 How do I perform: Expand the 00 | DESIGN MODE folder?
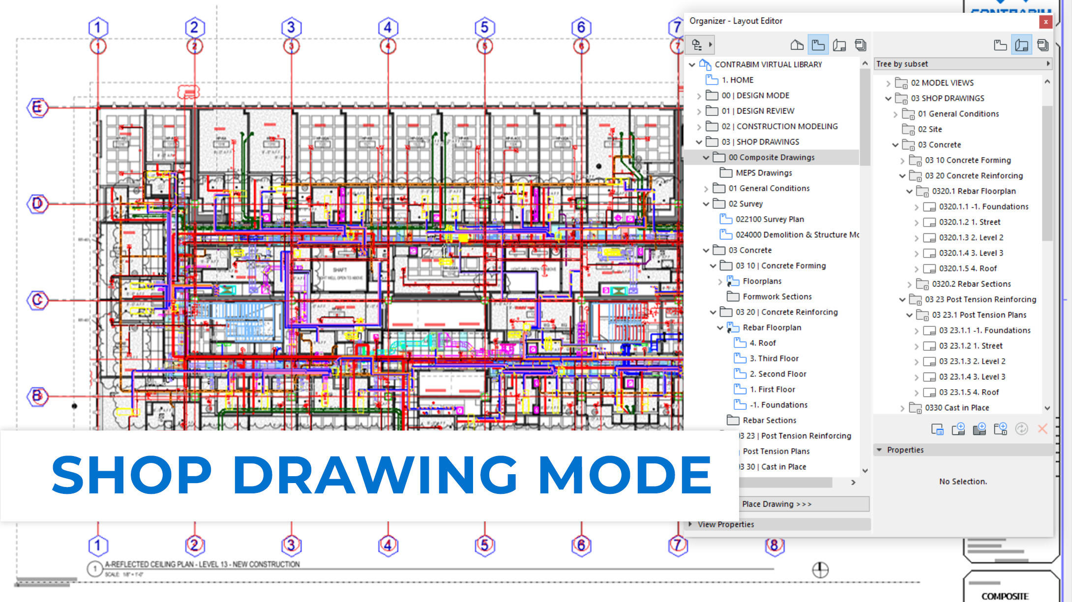click(x=699, y=96)
